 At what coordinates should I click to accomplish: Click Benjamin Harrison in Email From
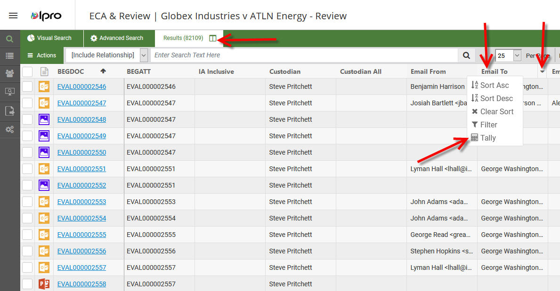pyautogui.click(x=438, y=87)
